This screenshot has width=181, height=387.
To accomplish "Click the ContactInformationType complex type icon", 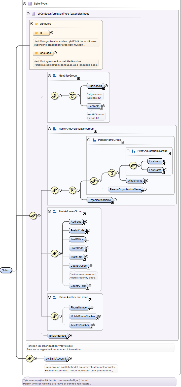I will coord(33,14).
